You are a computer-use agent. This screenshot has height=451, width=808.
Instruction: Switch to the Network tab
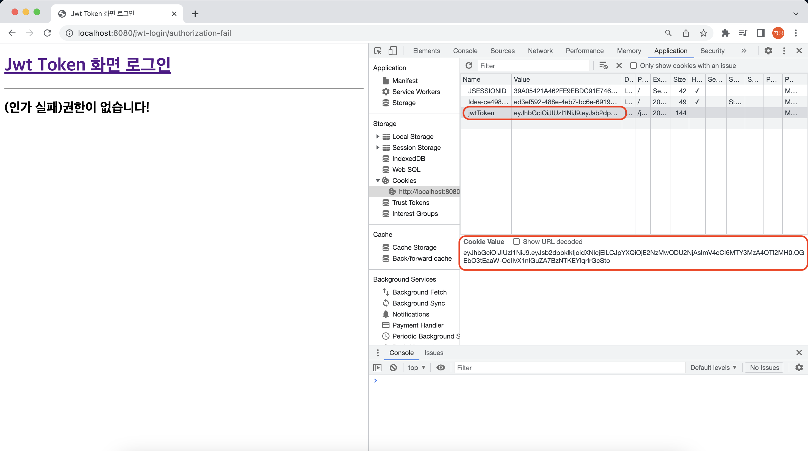click(x=540, y=51)
